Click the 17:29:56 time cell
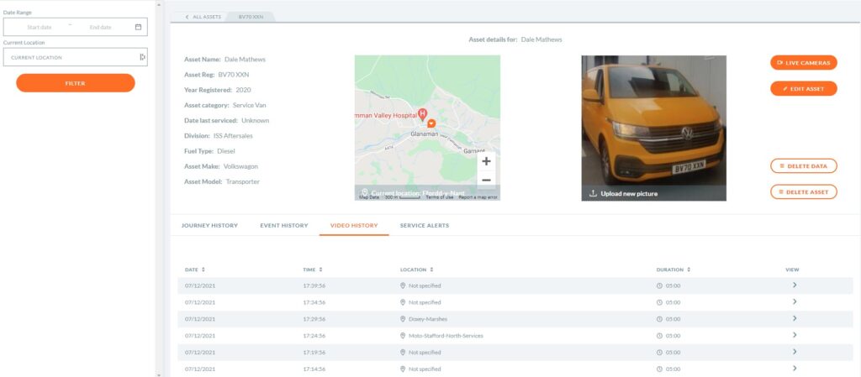The height and width of the screenshot is (377, 861). pos(314,319)
